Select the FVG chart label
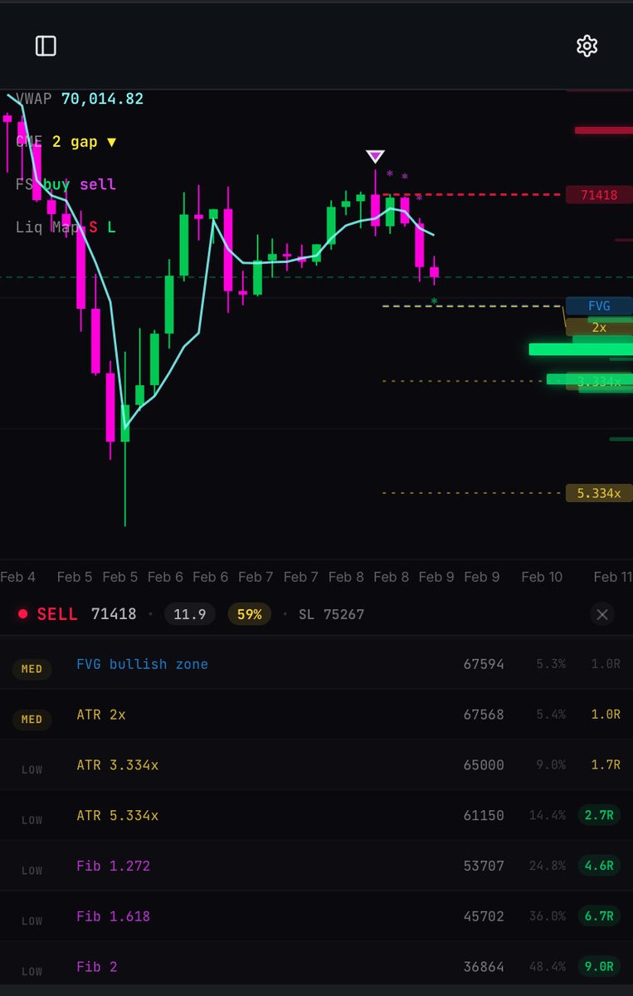 [x=599, y=305]
